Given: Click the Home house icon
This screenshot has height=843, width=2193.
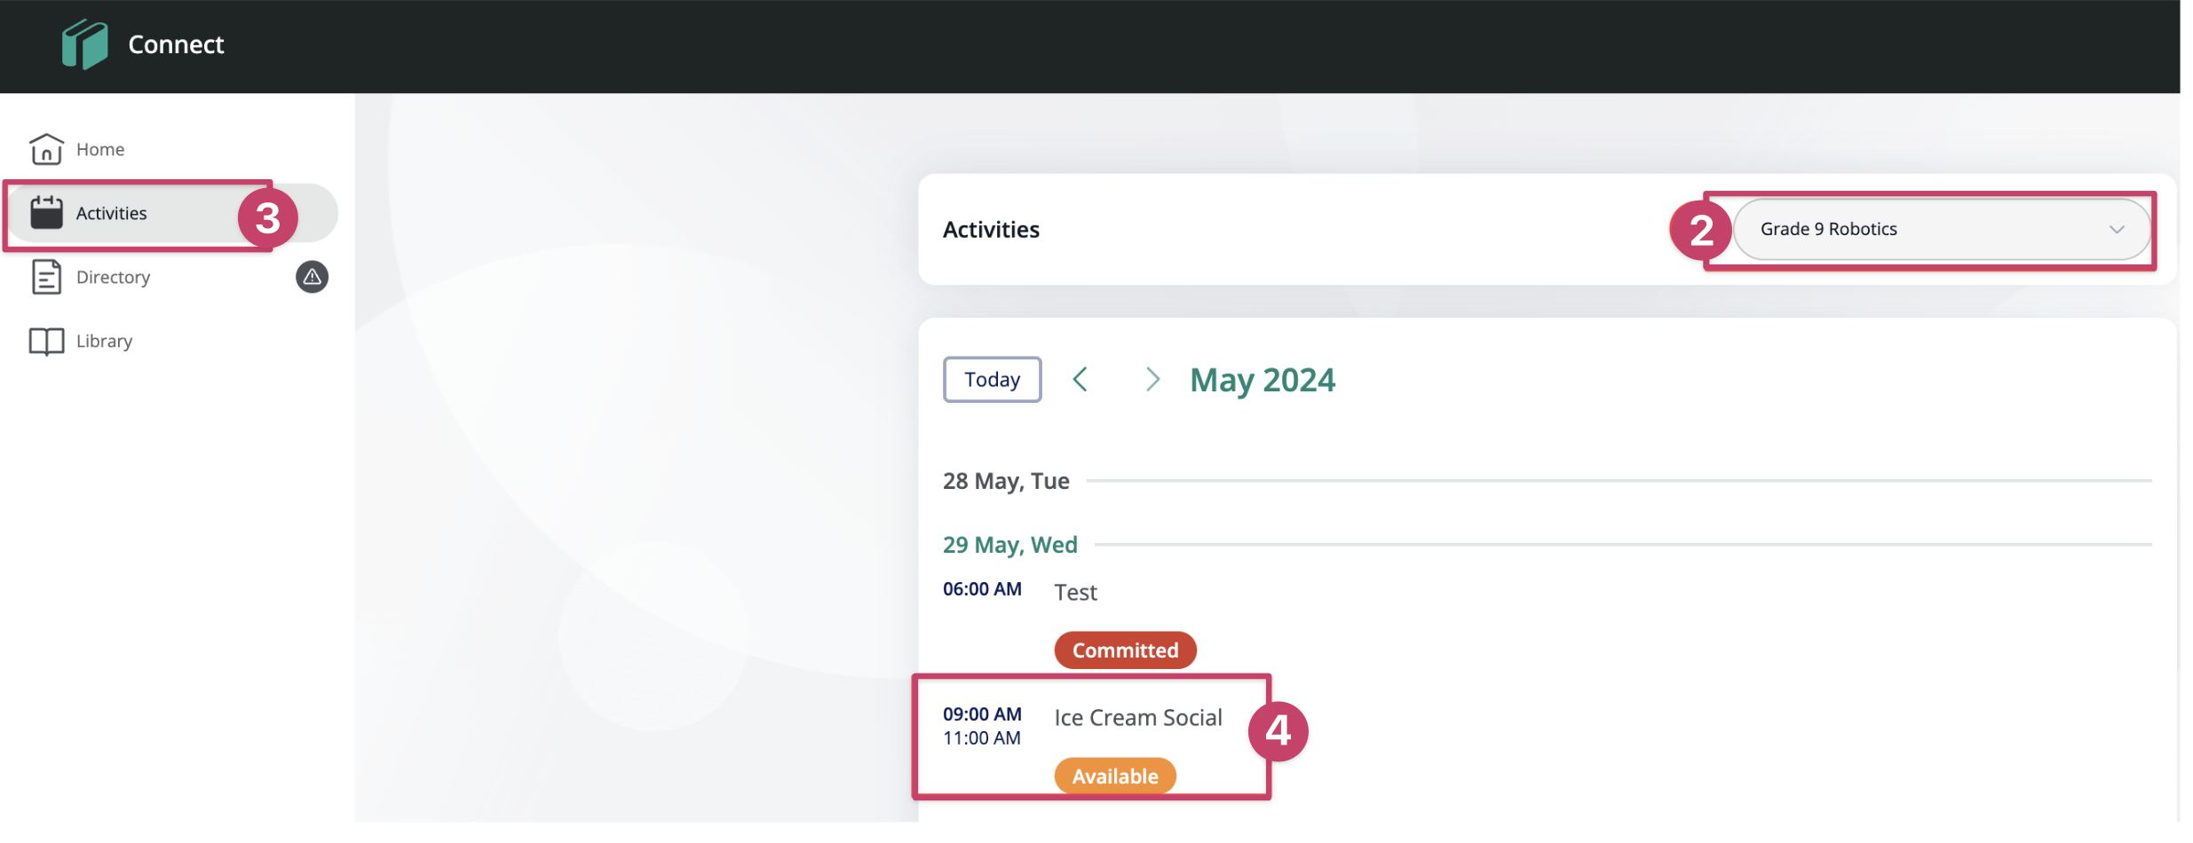Looking at the screenshot, I should tap(46, 149).
